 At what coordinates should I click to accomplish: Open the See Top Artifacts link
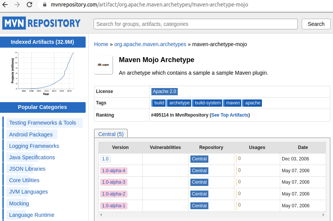[230, 115]
